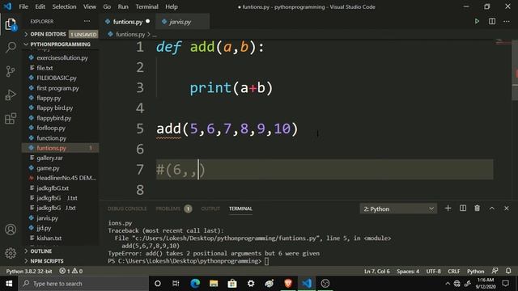Image resolution: width=518 pixels, height=291 pixels.
Task: Click Ln 7, Col 6 in status bar
Action: [377, 272]
